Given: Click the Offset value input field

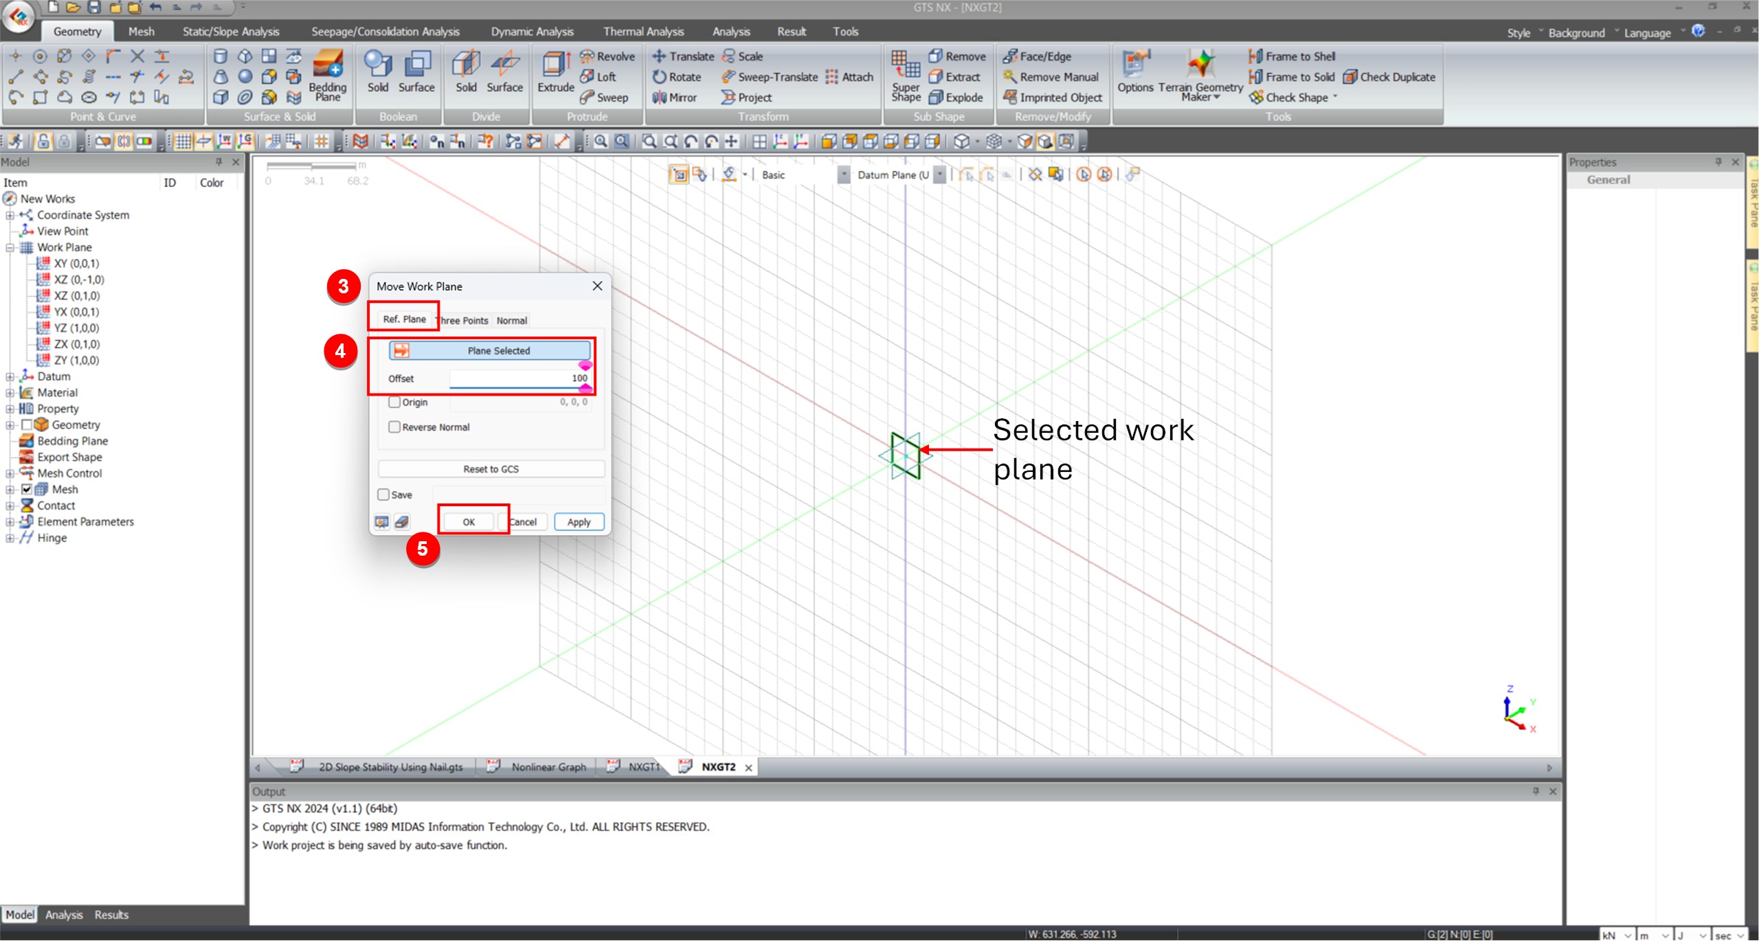Looking at the screenshot, I should (519, 378).
